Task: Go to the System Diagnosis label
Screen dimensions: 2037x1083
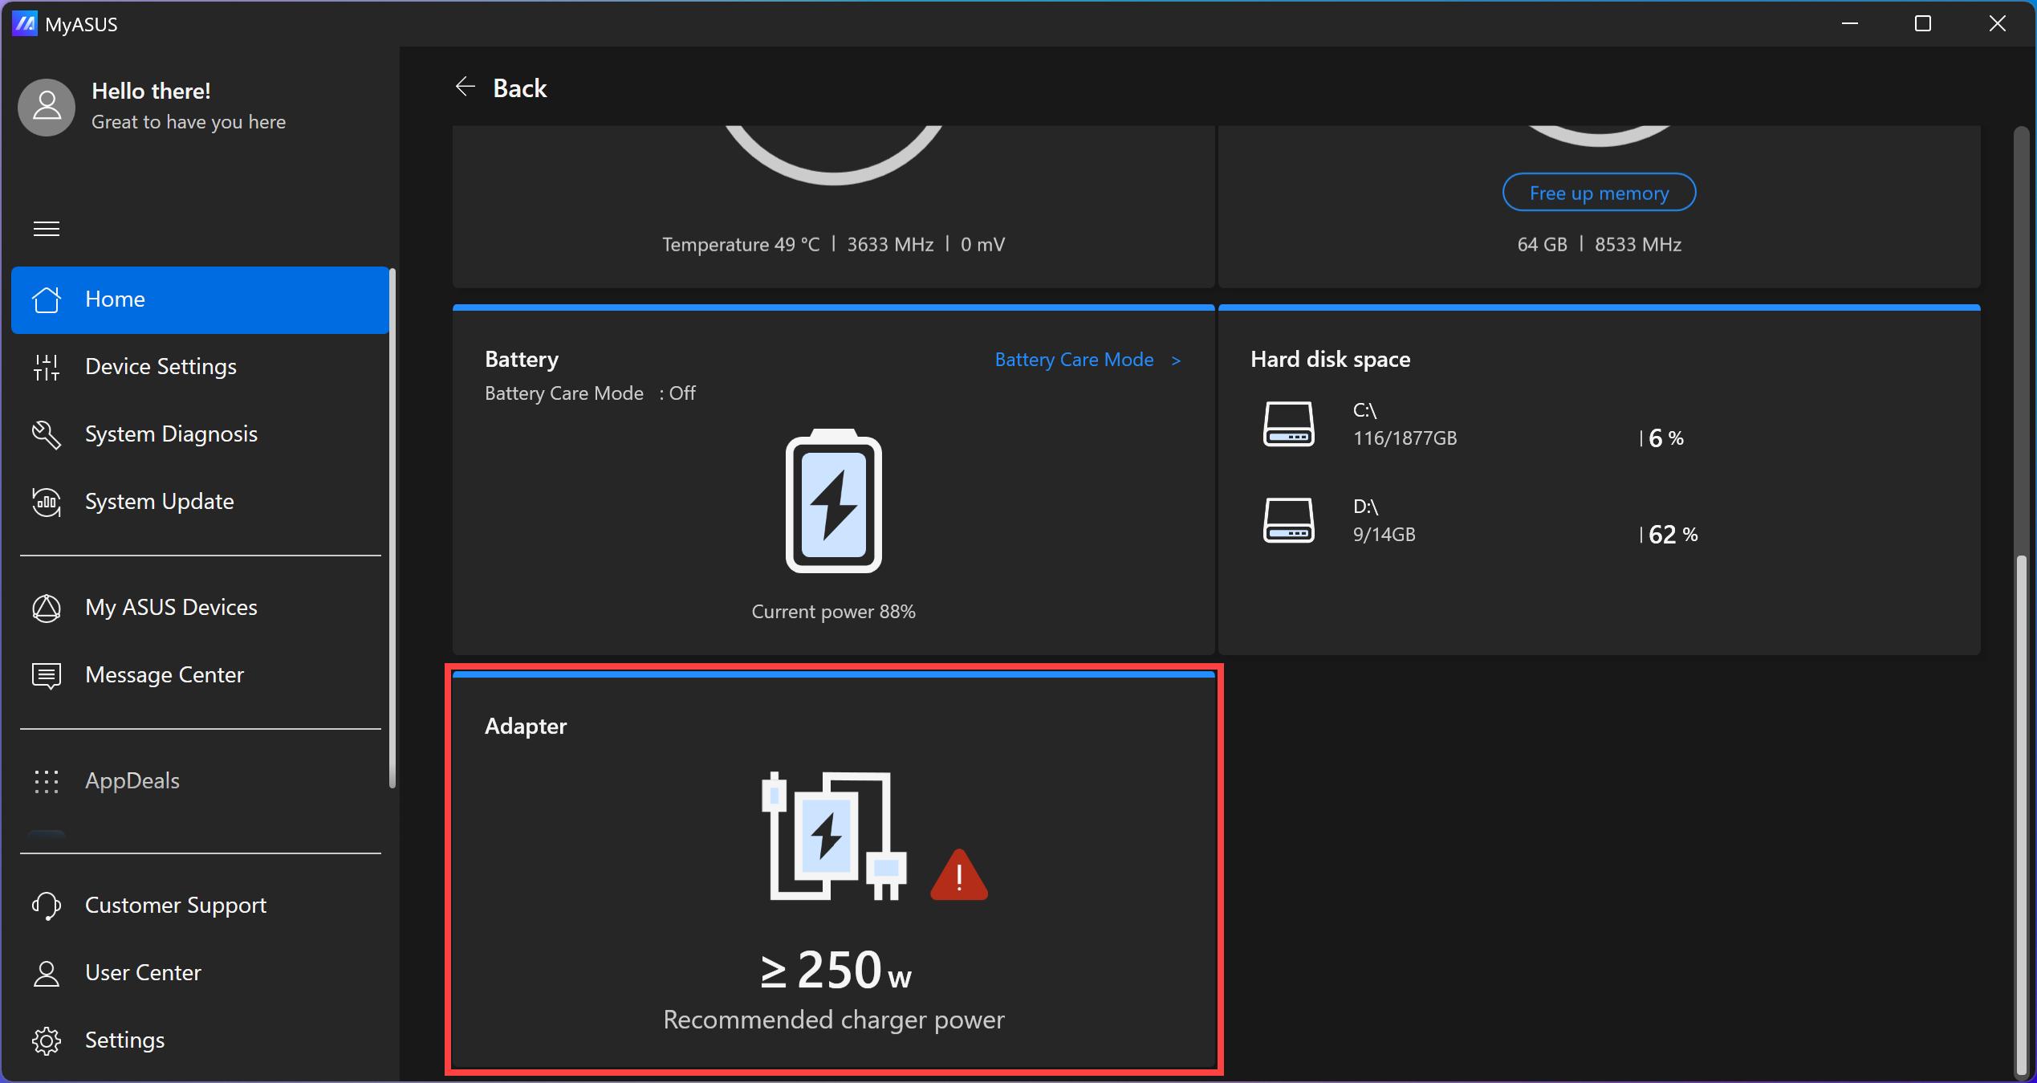Action: [x=171, y=434]
